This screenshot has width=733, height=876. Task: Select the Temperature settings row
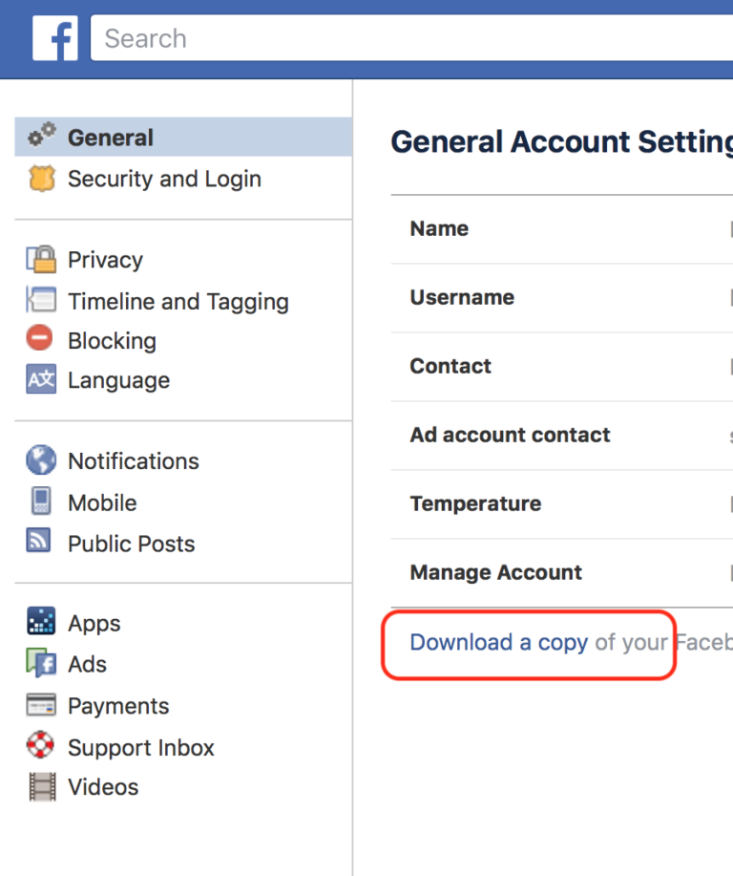pos(561,504)
